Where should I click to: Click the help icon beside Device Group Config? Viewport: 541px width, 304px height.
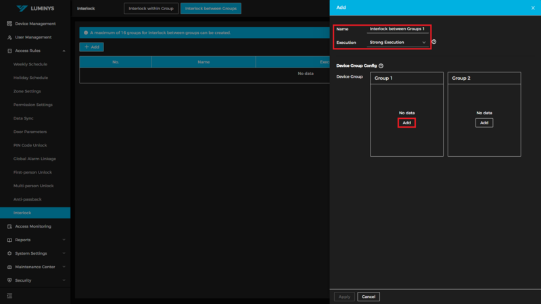point(381,66)
